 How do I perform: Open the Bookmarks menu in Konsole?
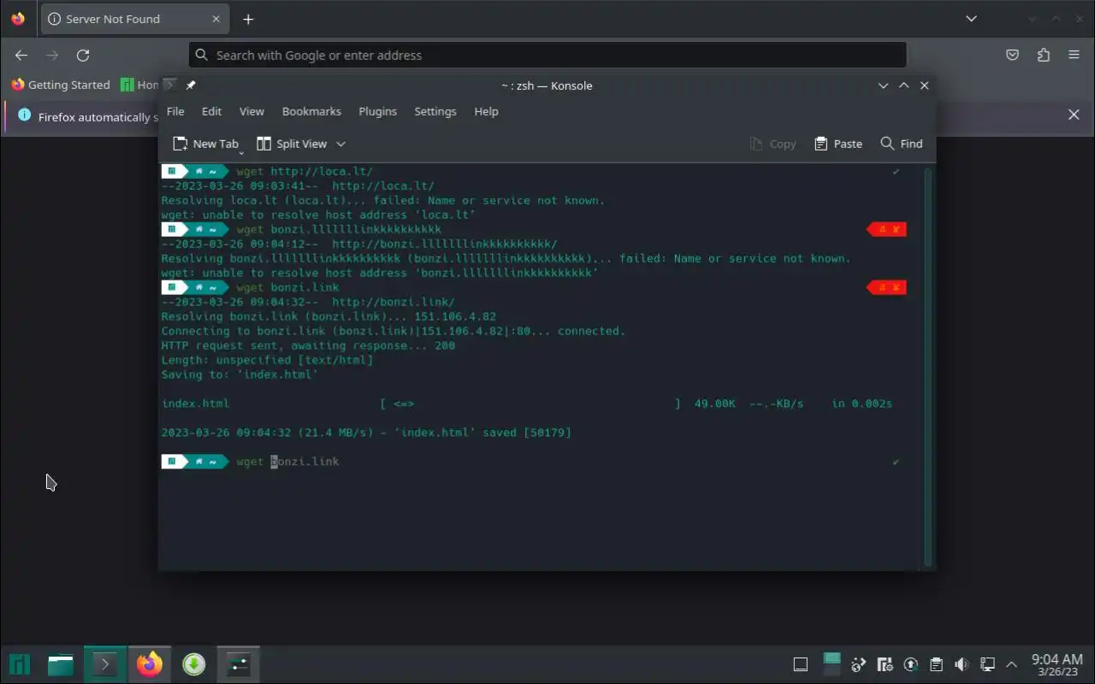[x=311, y=111]
